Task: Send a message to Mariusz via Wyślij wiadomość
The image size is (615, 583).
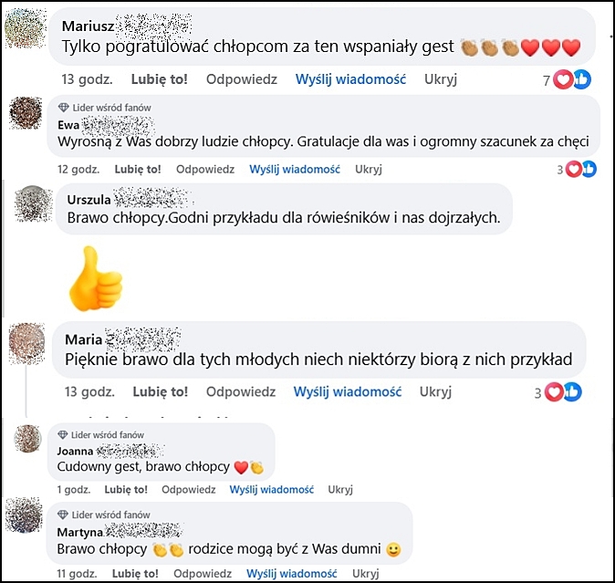Action: [350, 79]
